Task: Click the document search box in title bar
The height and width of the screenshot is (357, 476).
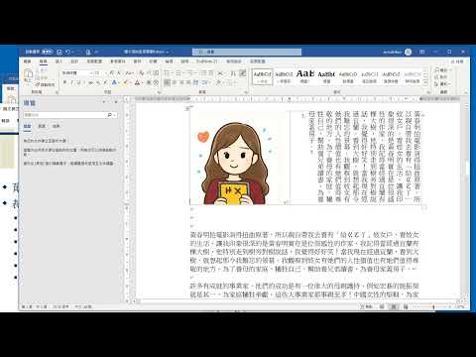Action: (x=247, y=52)
